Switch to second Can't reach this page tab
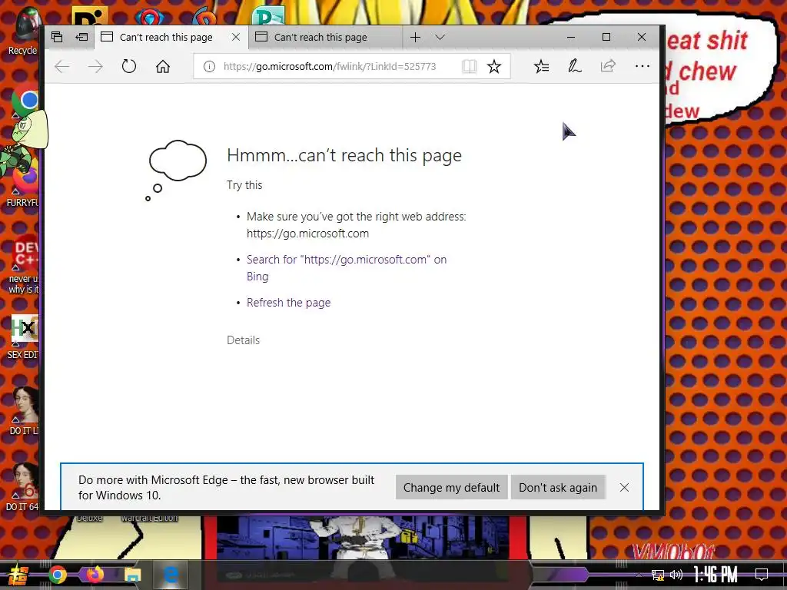787x590 pixels. click(325, 37)
